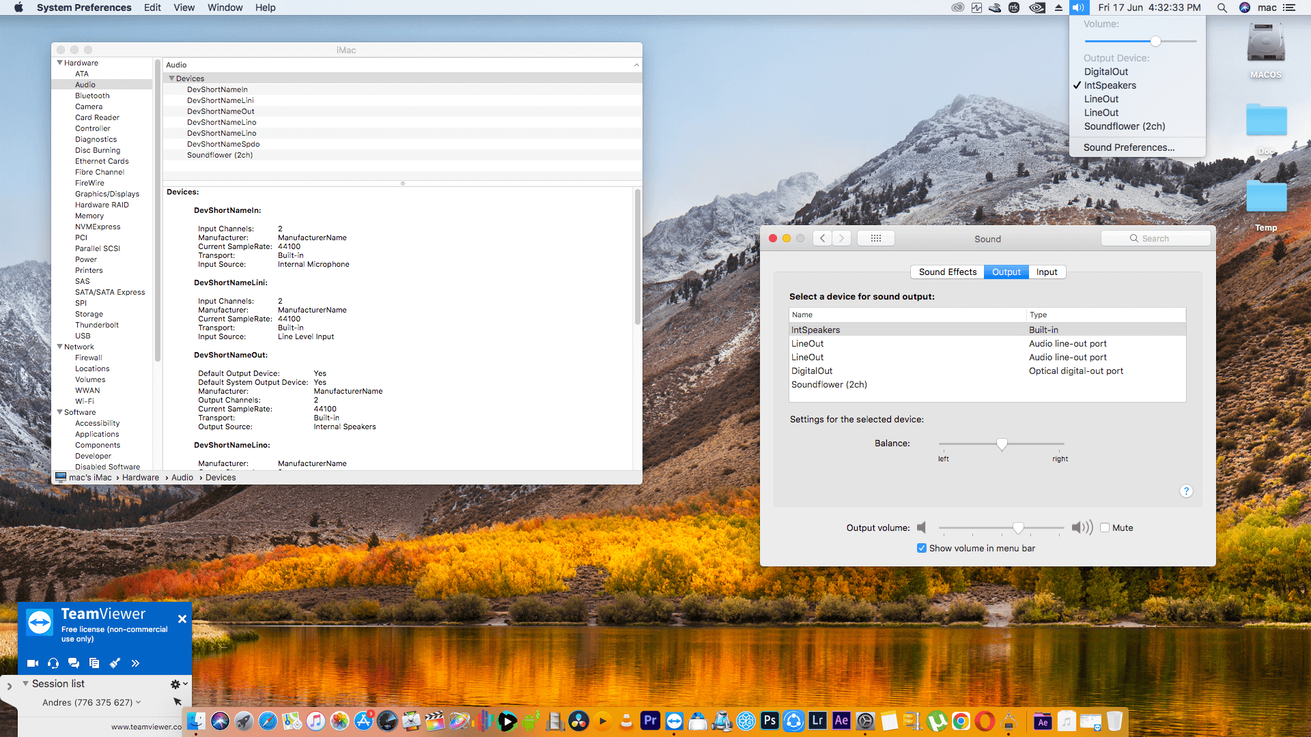The width and height of the screenshot is (1311, 737).
Task: Choose Sound Preferences from volume menu
Action: coord(1129,147)
